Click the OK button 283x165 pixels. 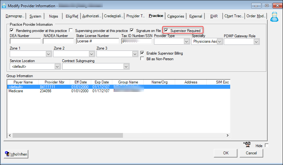click(x=225, y=153)
